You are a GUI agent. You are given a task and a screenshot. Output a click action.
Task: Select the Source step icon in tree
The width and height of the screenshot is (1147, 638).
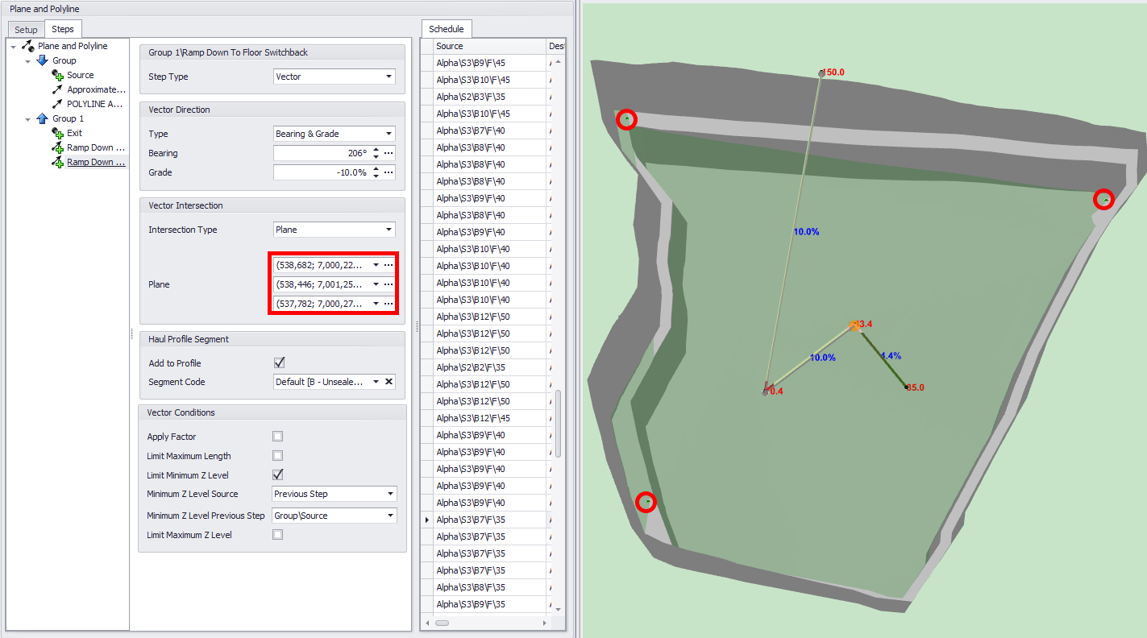coord(57,75)
